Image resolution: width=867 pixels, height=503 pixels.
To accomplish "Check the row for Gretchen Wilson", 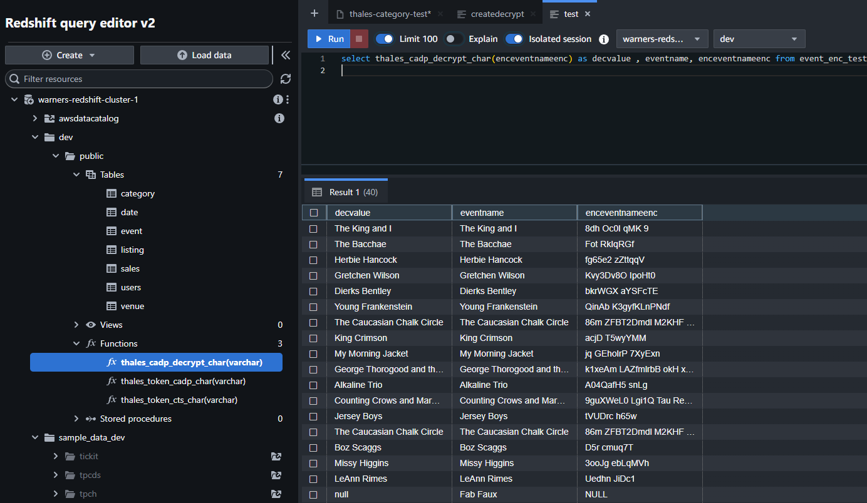I will [314, 276].
